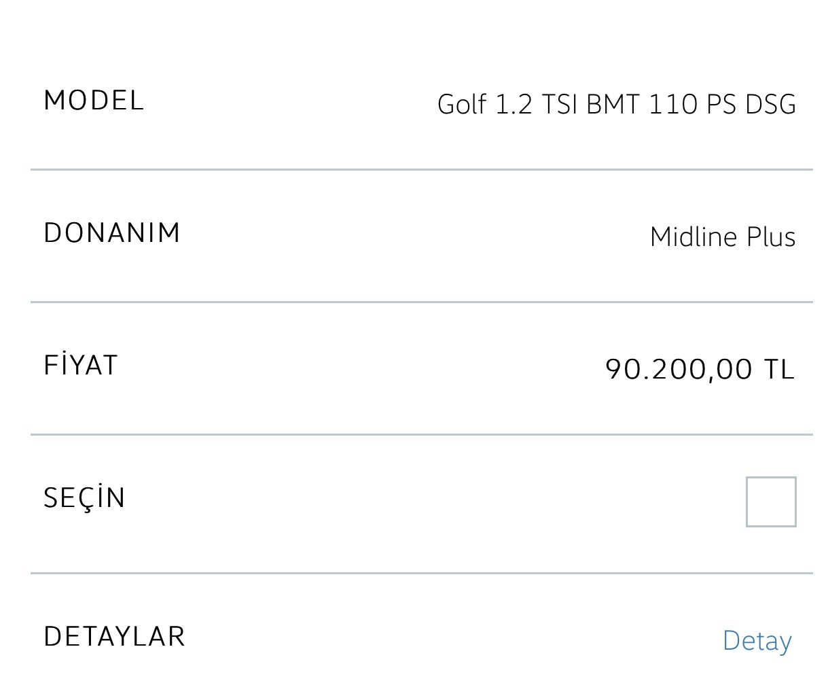Click the Midline Plus trim value

coord(723,237)
